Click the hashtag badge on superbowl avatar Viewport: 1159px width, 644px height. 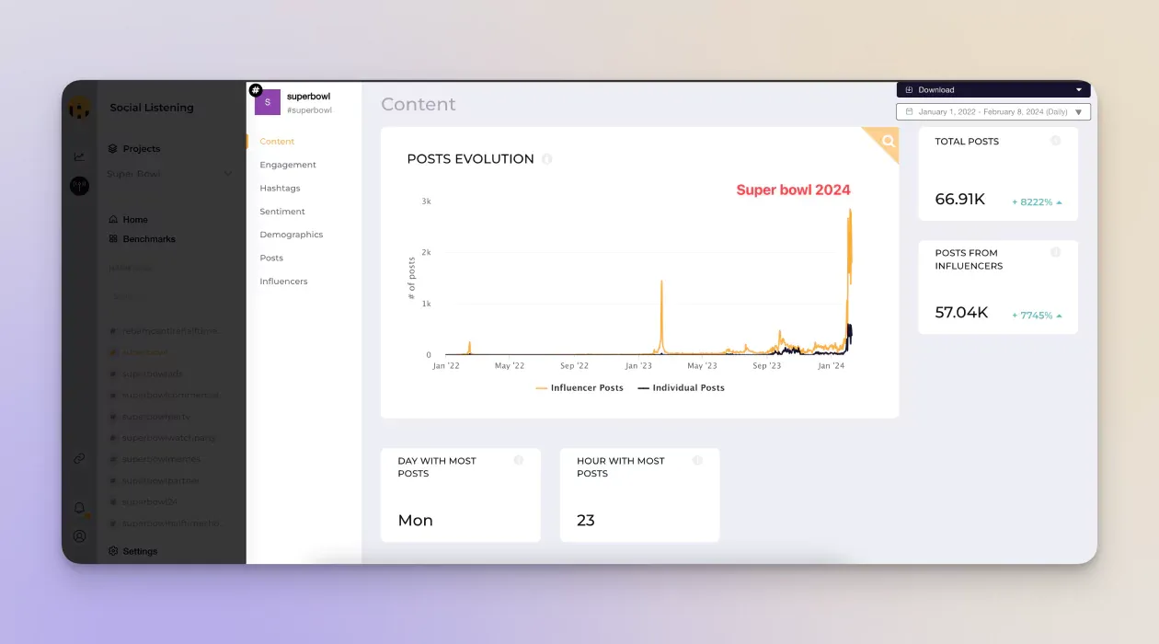(x=256, y=90)
